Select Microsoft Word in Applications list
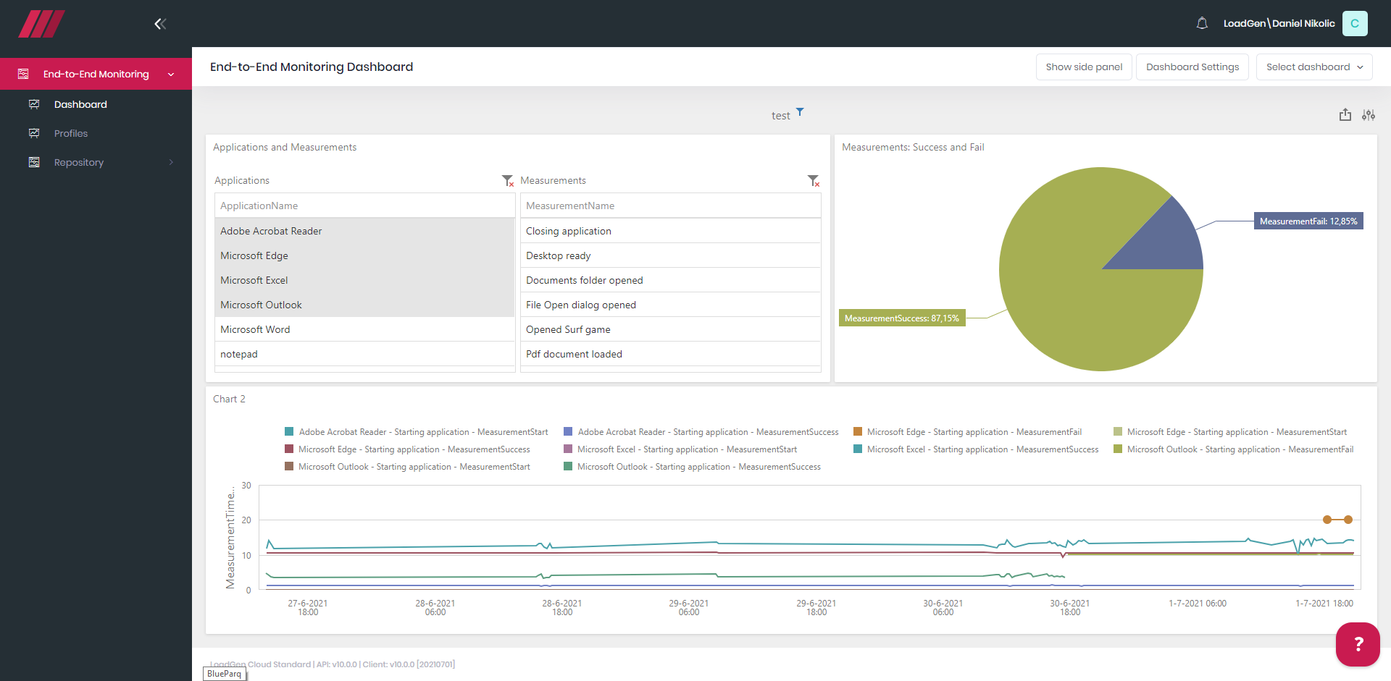This screenshot has width=1391, height=681. pyautogui.click(x=255, y=329)
